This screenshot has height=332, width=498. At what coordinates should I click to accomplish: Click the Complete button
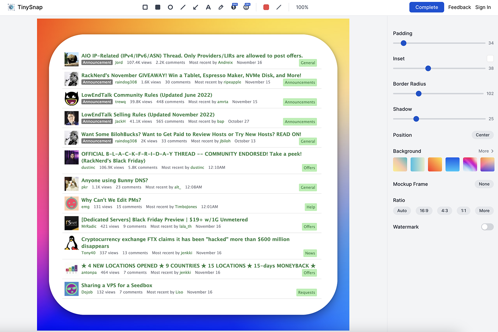[x=427, y=7]
